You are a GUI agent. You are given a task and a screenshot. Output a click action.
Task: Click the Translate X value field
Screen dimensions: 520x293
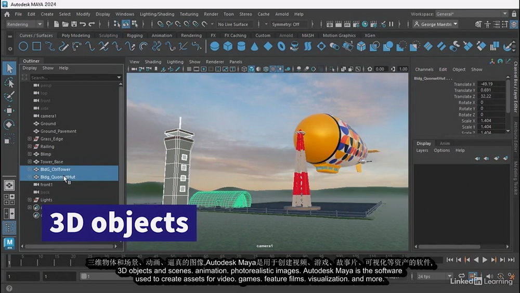pyautogui.click(x=492, y=84)
